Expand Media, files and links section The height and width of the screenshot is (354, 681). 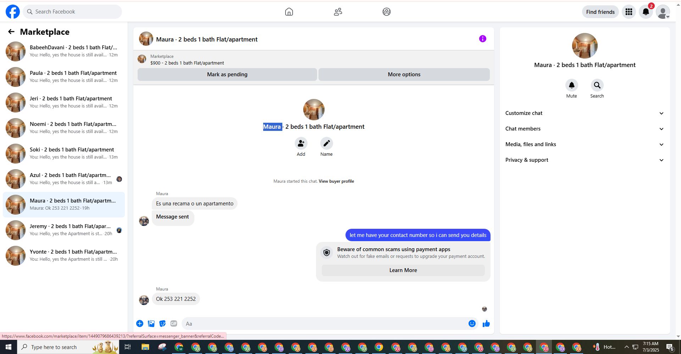[x=585, y=144]
